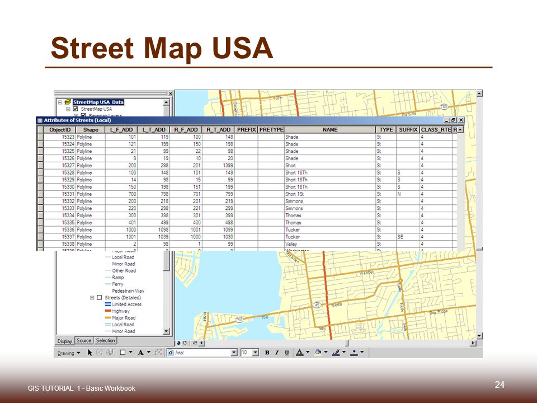Click the table of contents scroll-up arrow
The width and height of the screenshot is (537, 403).
click(166, 102)
